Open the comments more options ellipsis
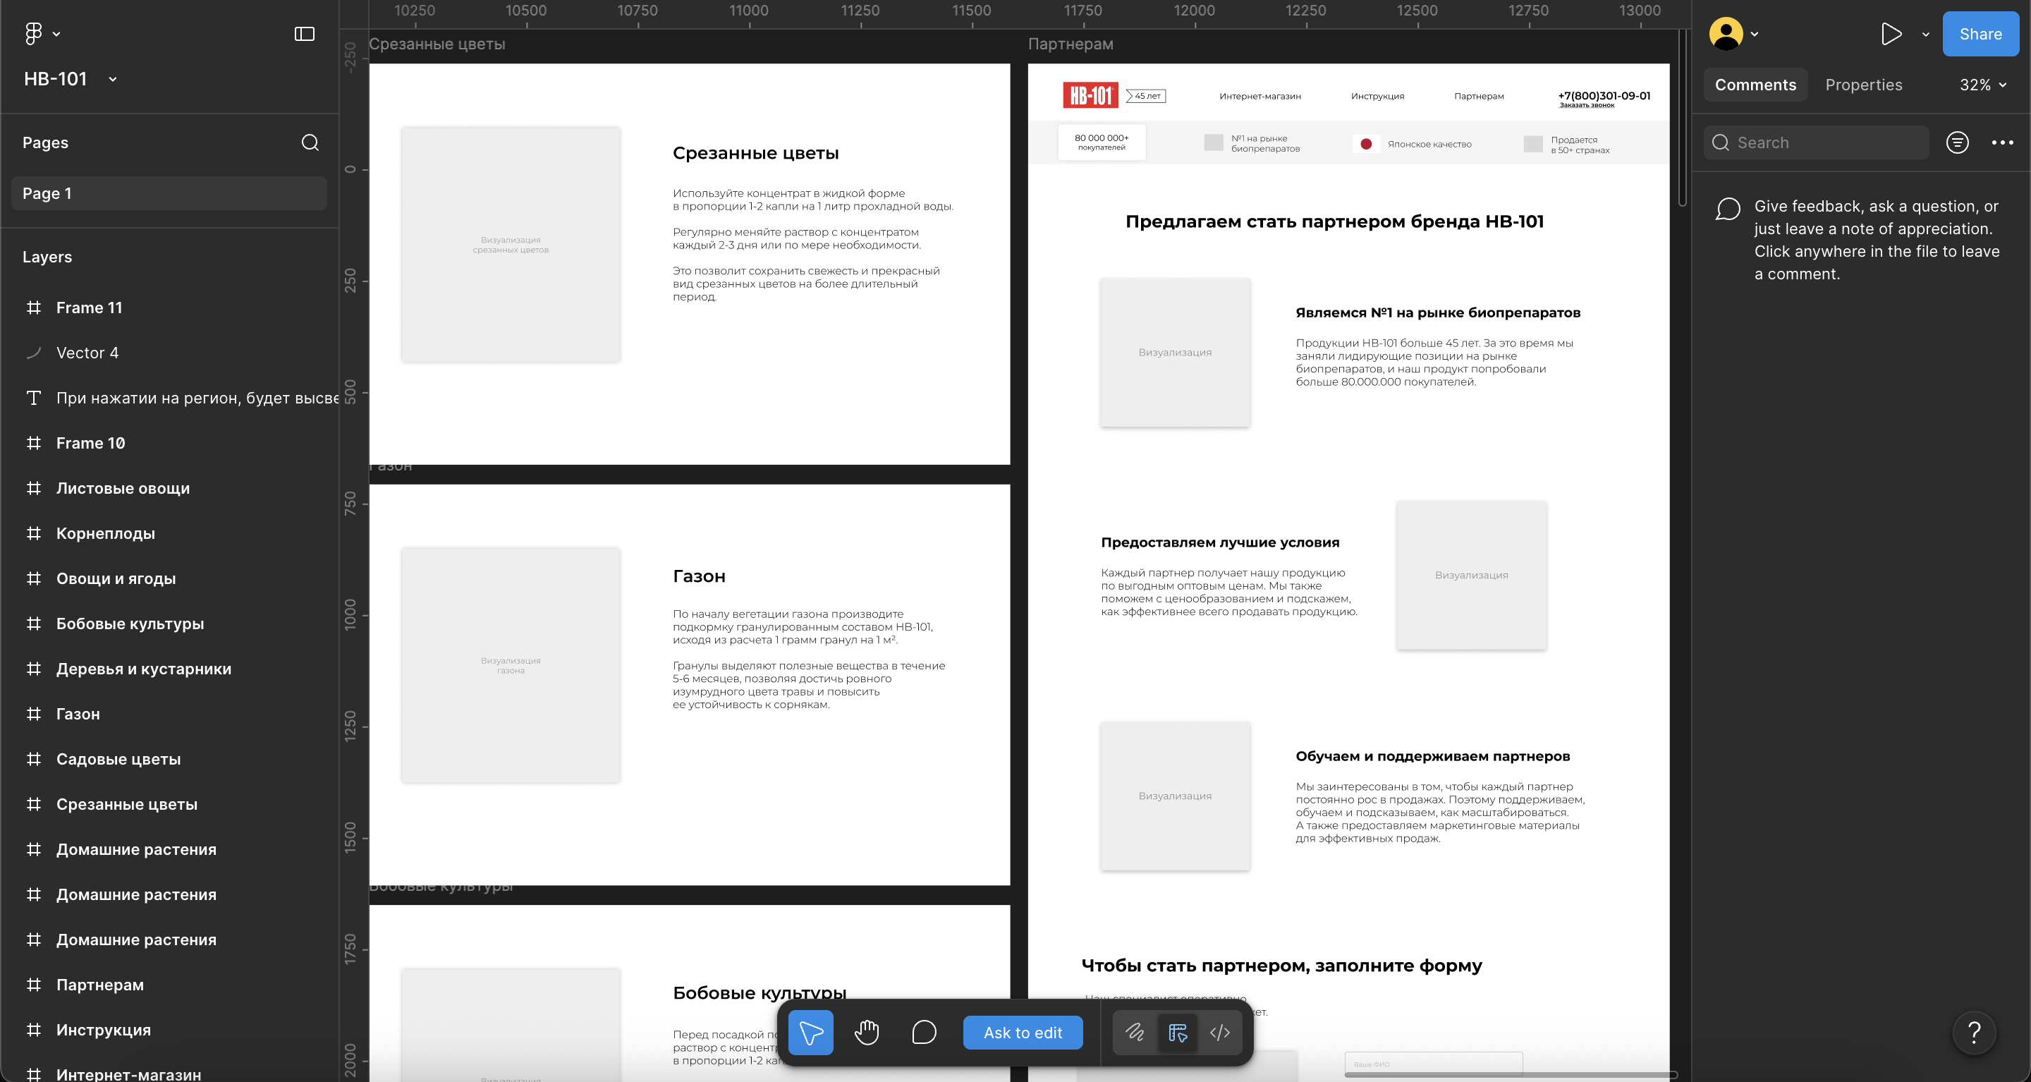Screen dimensions: 2031x1082 (2003, 142)
